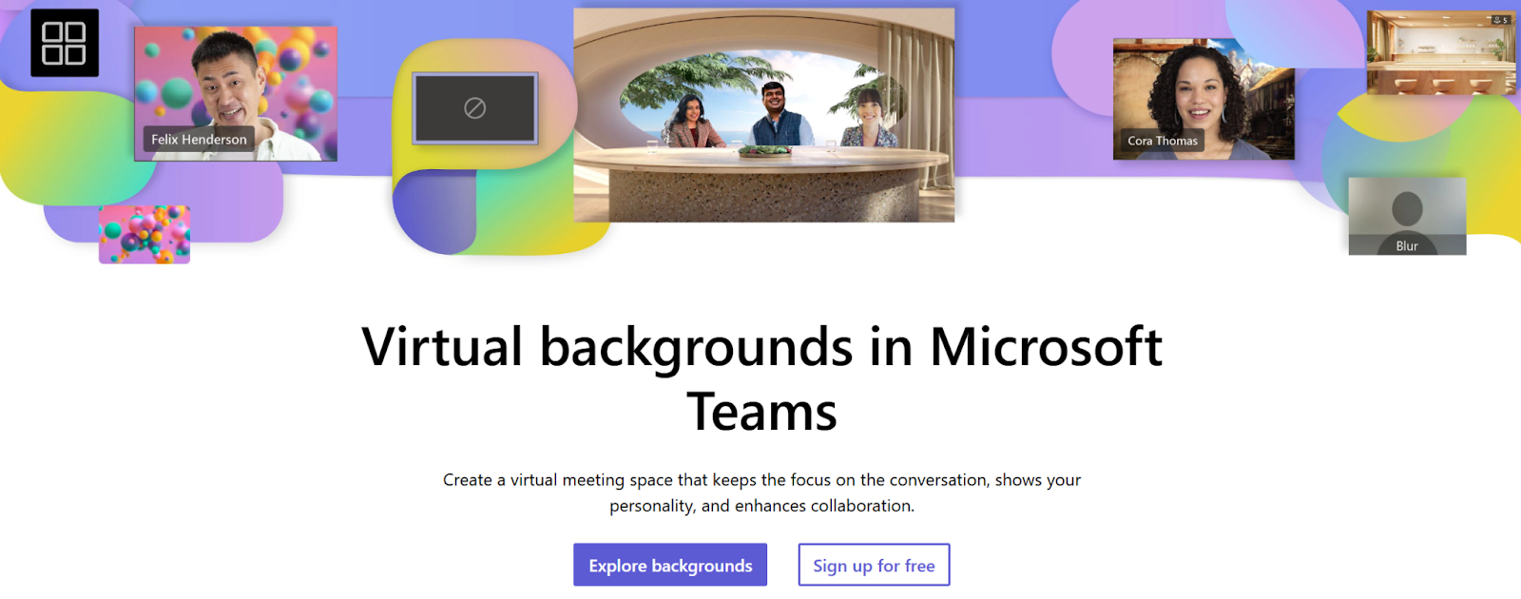
Task: Open Felix Henderson's video tile
Action: pos(236,93)
